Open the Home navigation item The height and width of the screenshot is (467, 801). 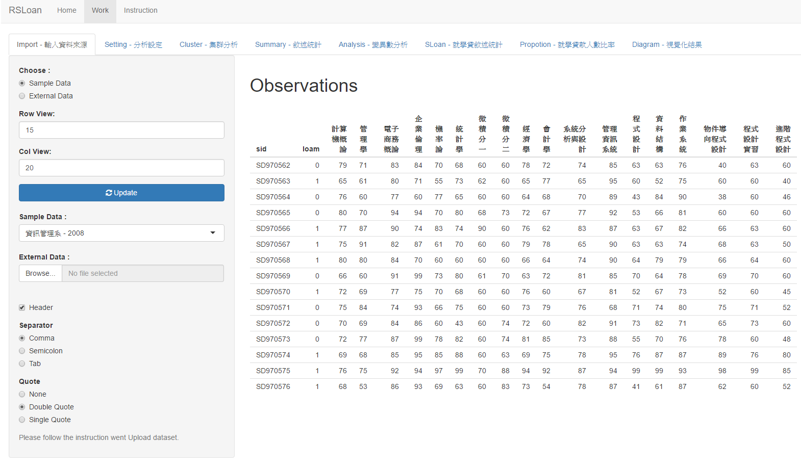click(x=67, y=10)
